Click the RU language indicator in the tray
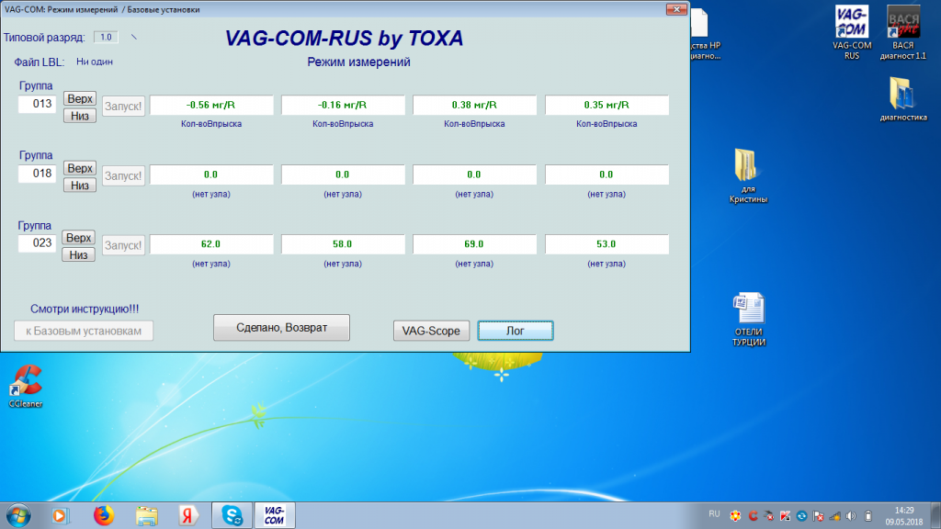 (715, 512)
